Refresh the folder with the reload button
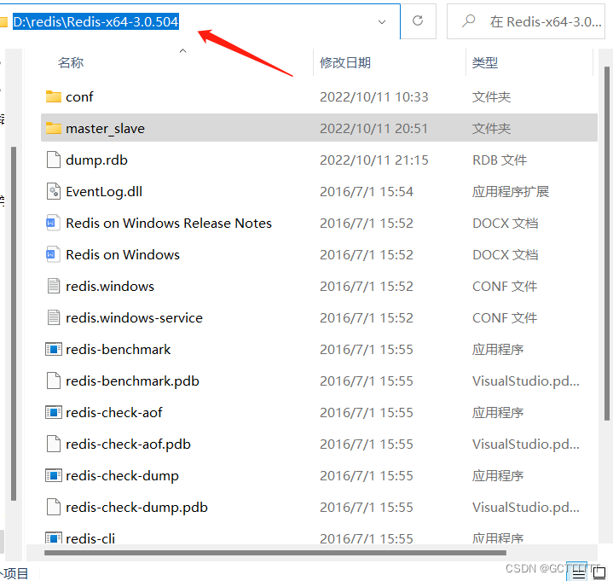613x581 pixels. pos(418,21)
